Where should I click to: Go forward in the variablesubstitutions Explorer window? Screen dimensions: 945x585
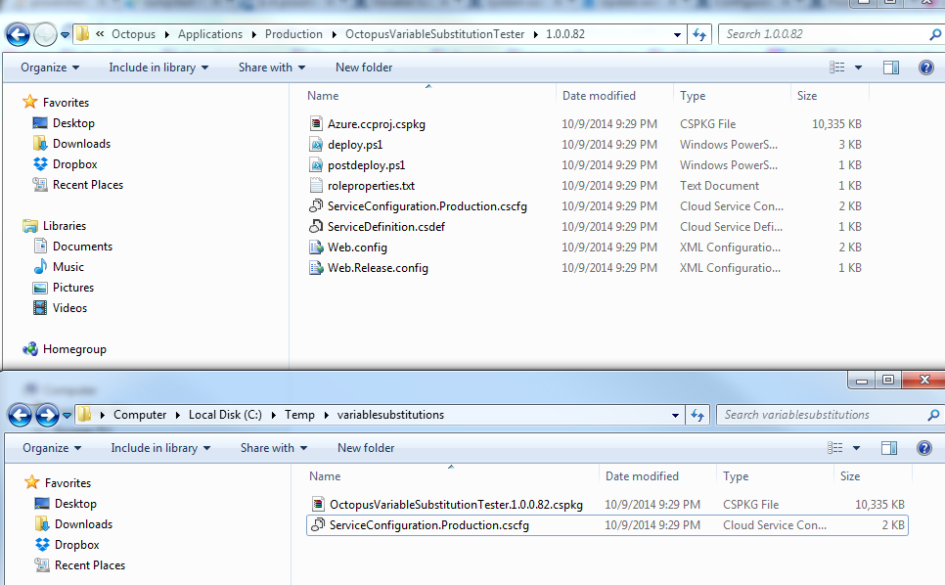[x=47, y=415]
